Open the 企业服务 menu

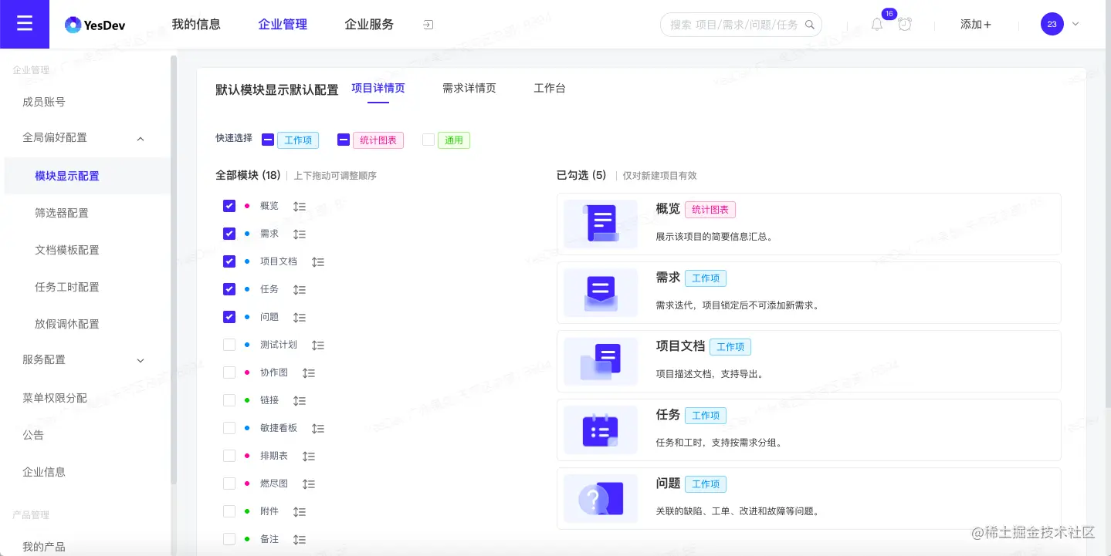pyautogui.click(x=368, y=24)
